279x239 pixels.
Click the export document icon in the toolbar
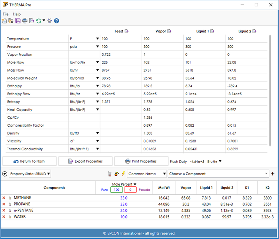point(31,21)
